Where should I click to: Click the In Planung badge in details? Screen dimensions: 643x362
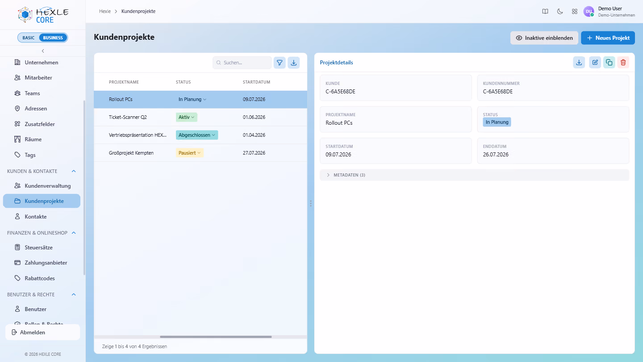click(x=497, y=122)
